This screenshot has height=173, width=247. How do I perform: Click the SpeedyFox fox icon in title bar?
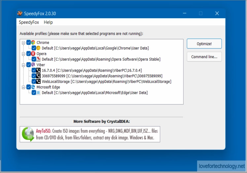click(20, 14)
